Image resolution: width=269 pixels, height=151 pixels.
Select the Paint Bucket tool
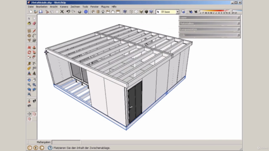29,23
